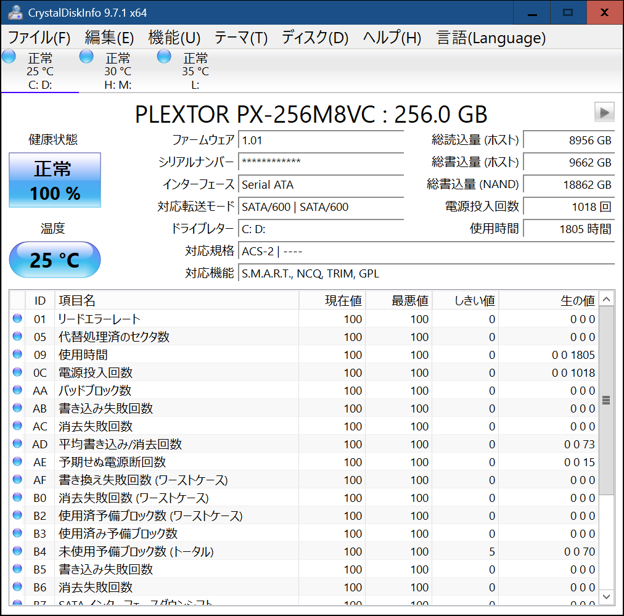
Task: Open the ヘルプ(H) menu
Action: coord(392,38)
